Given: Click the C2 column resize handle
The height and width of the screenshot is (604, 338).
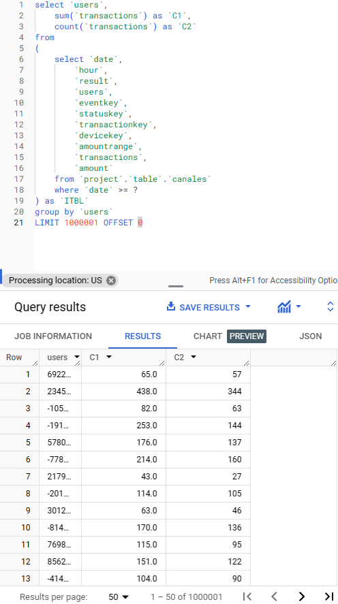Looking at the screenshot, I should click(247, 363).
